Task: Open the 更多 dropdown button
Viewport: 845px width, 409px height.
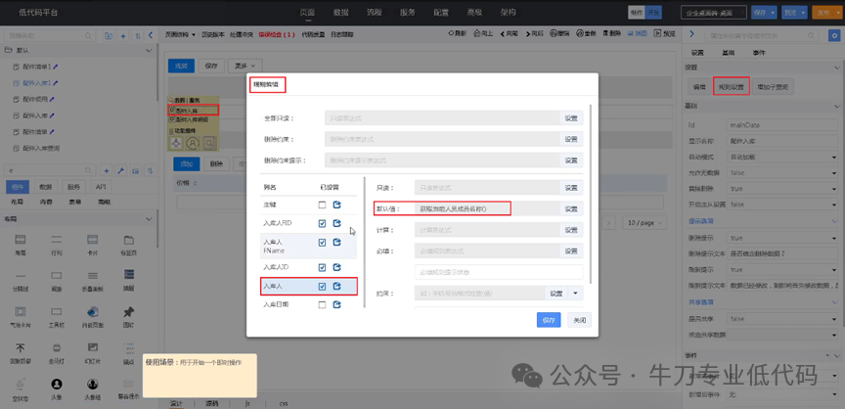Action: [x=245, y=66]
